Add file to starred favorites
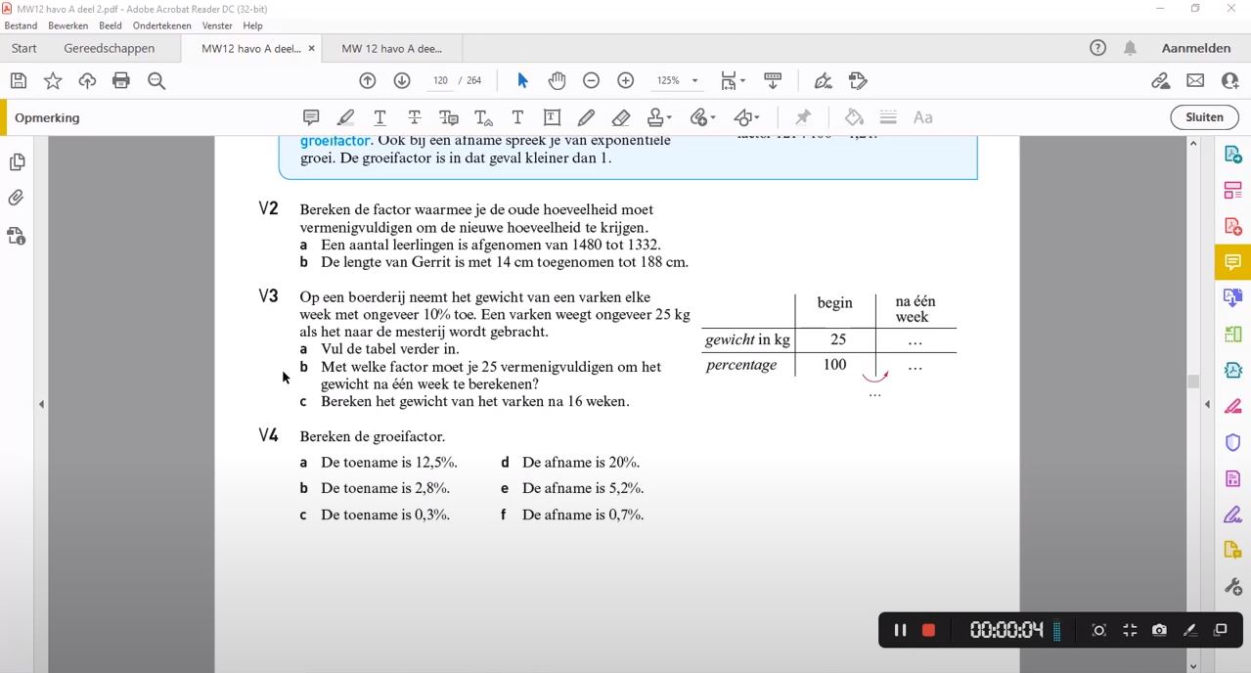Image resolution: width=1251 pixels, height=673 pixels. (x=53, y=81)
